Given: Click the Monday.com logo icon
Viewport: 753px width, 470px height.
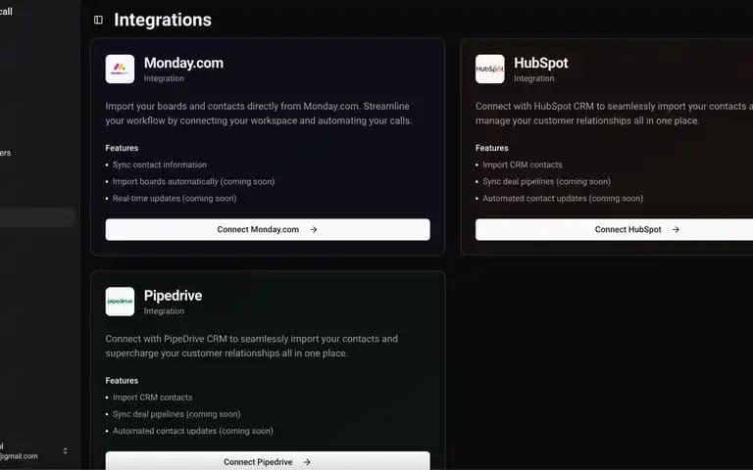Looking at the screenshot, I should click(x=120, y=70).
